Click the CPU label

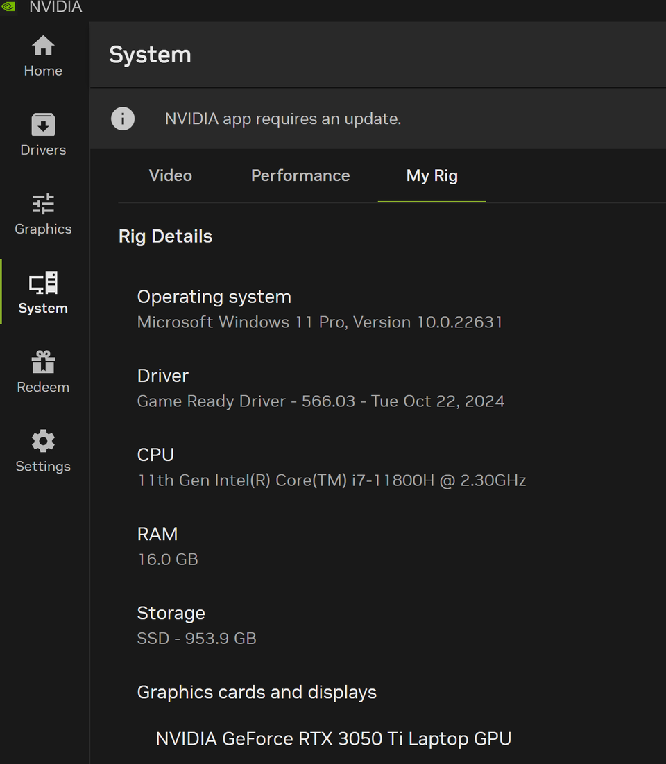155,455
